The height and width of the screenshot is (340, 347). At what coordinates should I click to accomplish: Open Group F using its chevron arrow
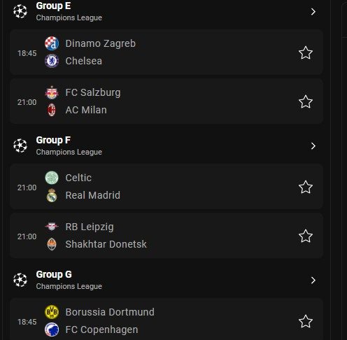pos(313,146)
